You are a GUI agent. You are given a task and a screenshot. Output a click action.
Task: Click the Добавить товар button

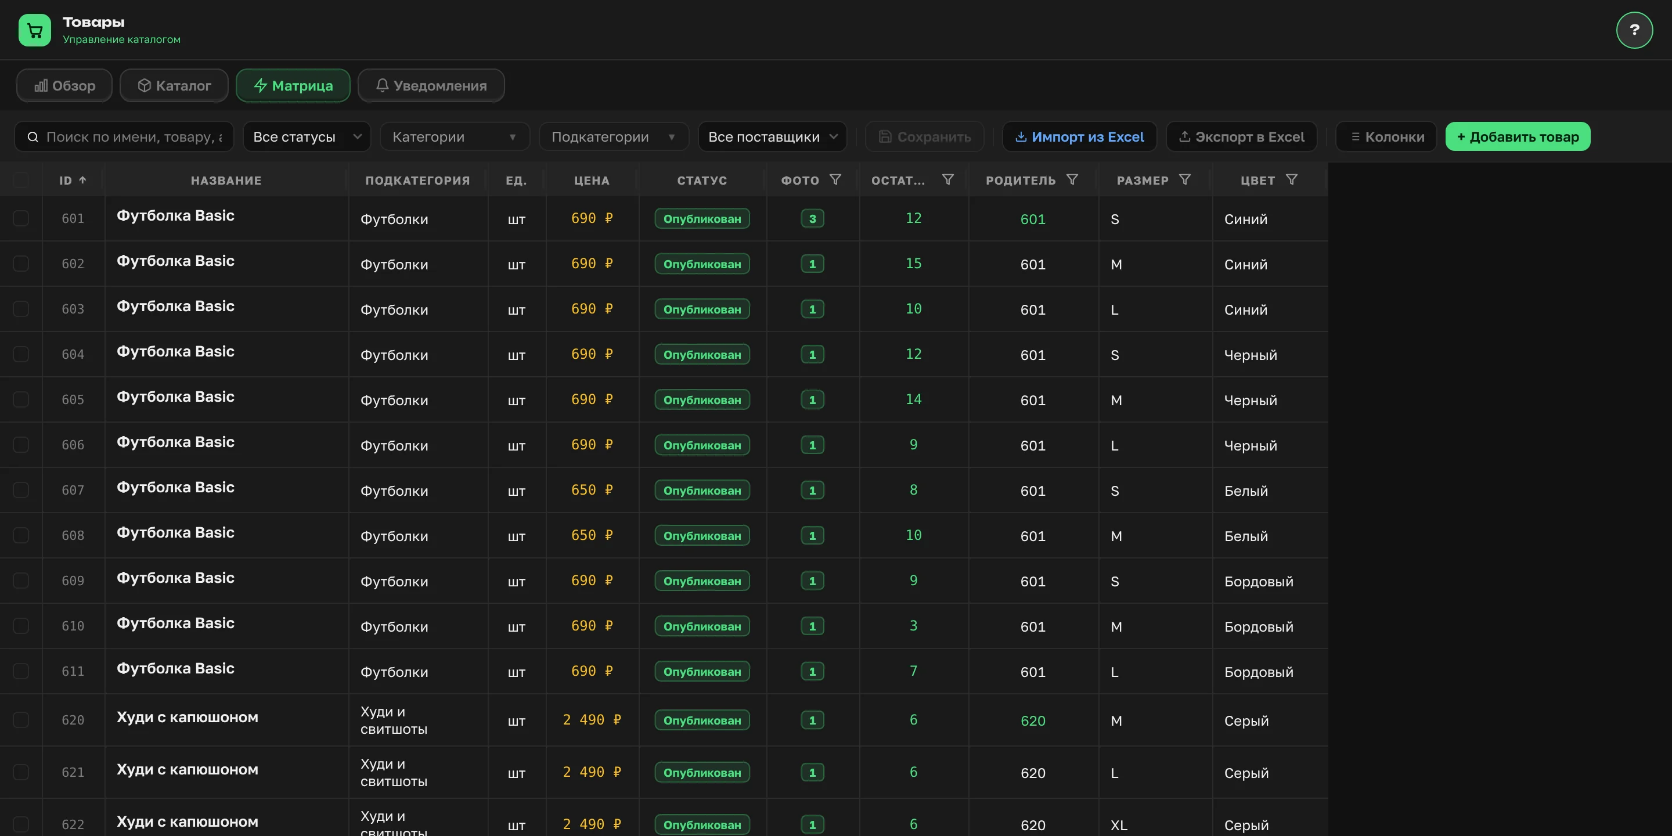point(1518,137)
